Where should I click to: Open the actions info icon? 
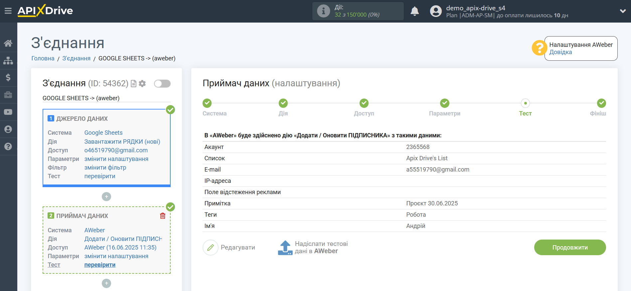[x=323, y=11]
